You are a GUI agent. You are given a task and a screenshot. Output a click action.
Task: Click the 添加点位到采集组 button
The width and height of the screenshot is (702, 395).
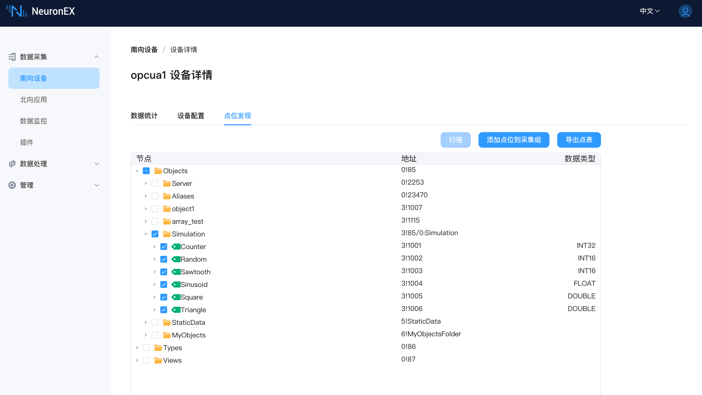(514, 140)
